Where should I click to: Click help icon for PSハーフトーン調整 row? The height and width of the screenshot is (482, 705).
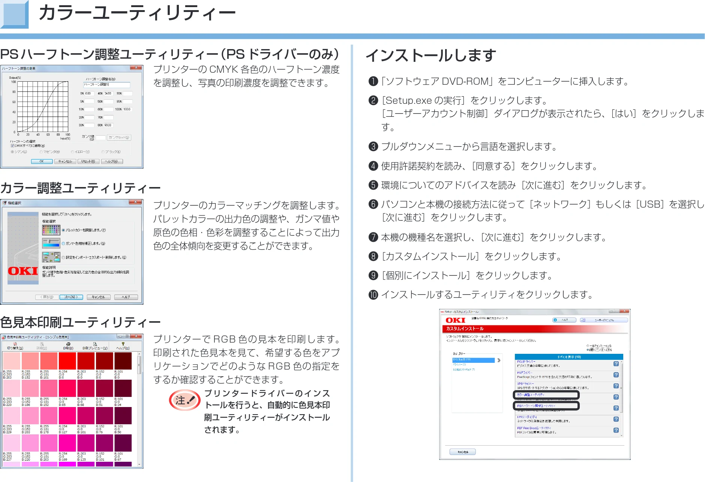616,408
